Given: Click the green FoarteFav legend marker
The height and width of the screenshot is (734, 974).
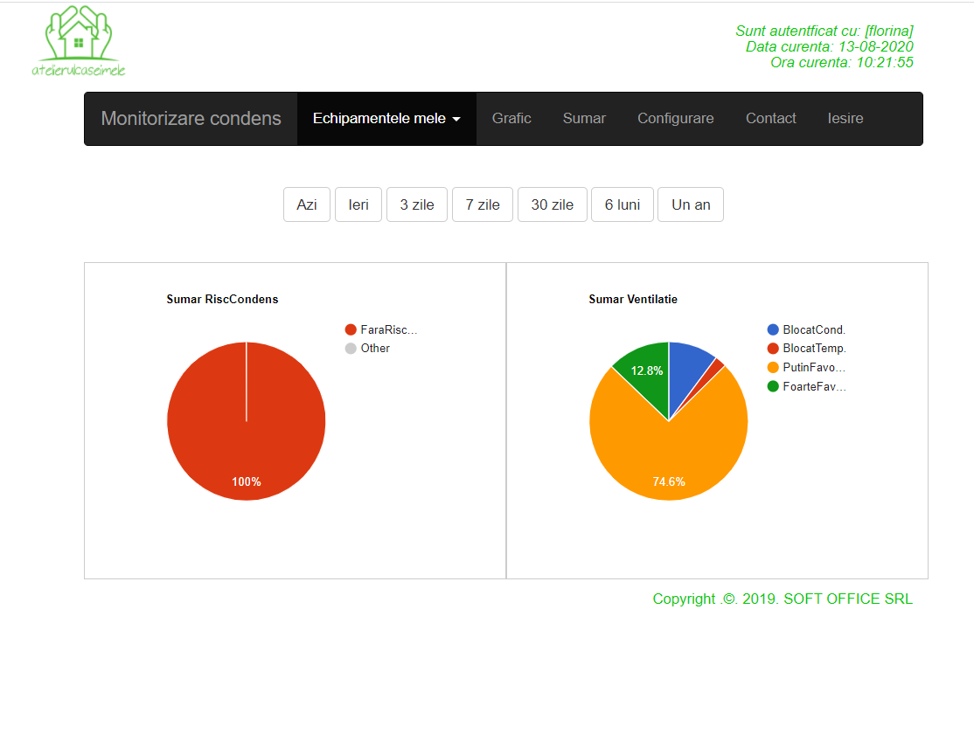Looking at the screenshot, I should point(773,386).
